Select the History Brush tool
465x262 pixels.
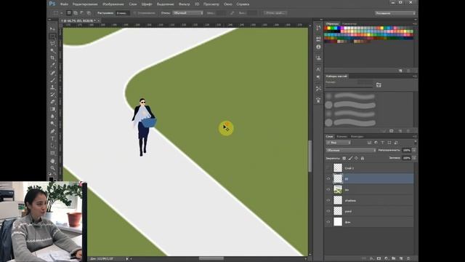(x=53, y=95)
